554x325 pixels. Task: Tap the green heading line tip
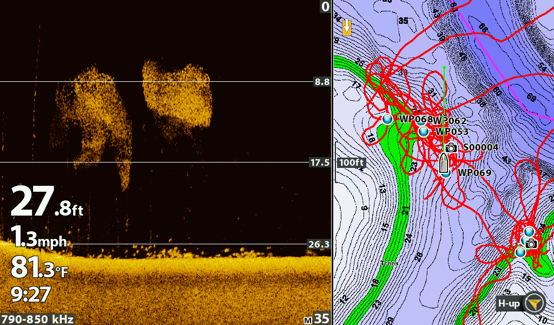[444, 67]
